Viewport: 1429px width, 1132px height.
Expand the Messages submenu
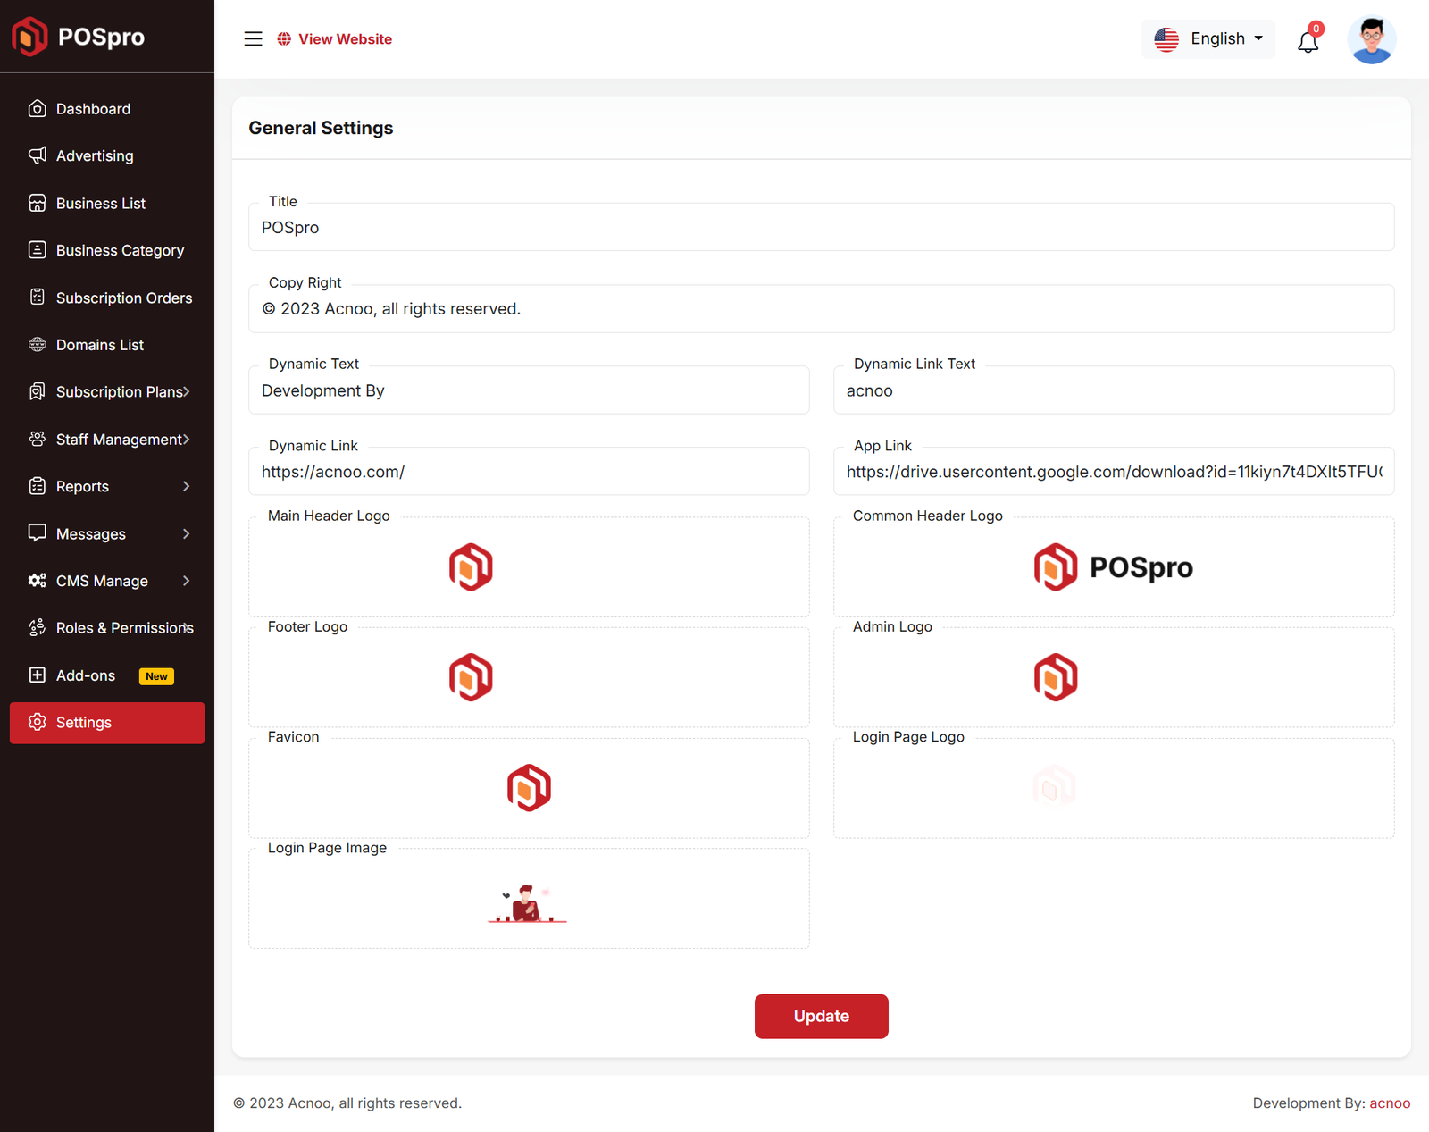(x=107, y=533)
